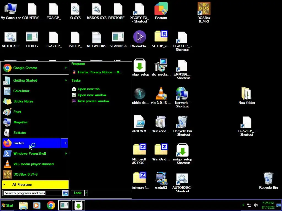Open the SCANDISK program icon
The height and width of the screenshot is (211, 282).
click(x=118, y=40)
